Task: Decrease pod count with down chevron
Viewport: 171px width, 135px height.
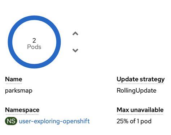Action: coord(75,50)
